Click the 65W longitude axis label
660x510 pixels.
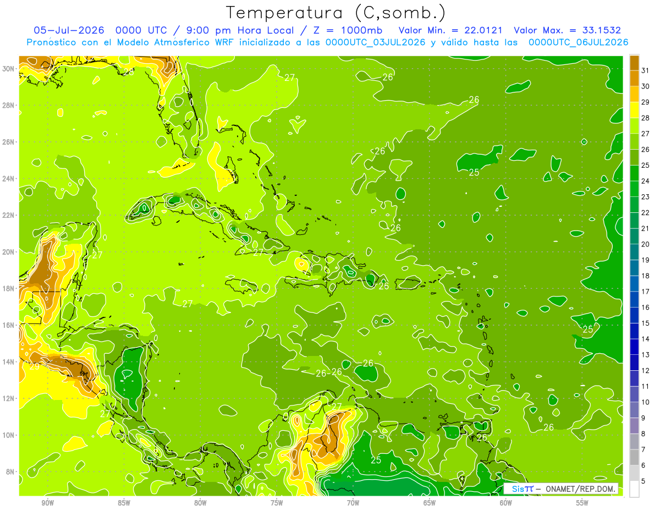pos(430,503)
